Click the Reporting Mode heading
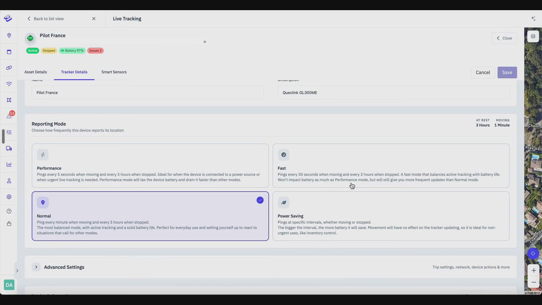This screenshot has width=542, height=305. [x=49, y=124]
